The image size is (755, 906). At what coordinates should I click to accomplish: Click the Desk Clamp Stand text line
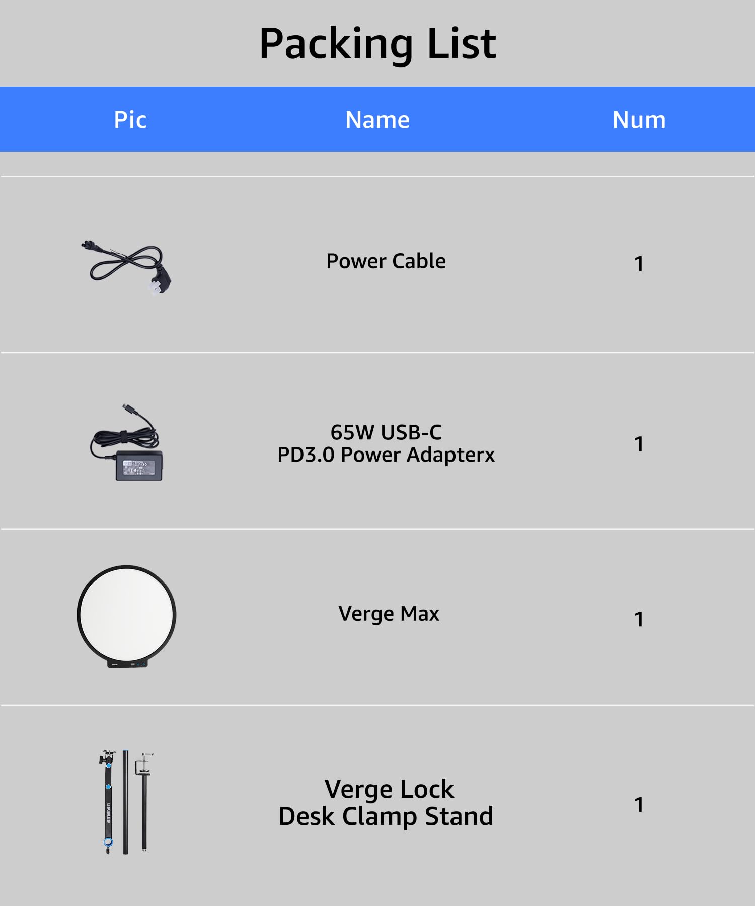pyautogui.click(x=386, y=816)
